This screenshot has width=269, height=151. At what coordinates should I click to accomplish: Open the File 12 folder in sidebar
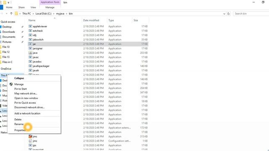point(6,52)
